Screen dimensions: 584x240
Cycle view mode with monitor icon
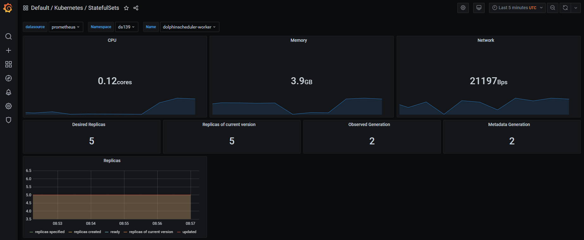[479, 8]
